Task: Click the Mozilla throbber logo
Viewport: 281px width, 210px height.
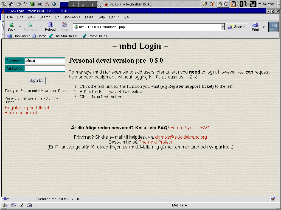Action: (x=273, y=27)
